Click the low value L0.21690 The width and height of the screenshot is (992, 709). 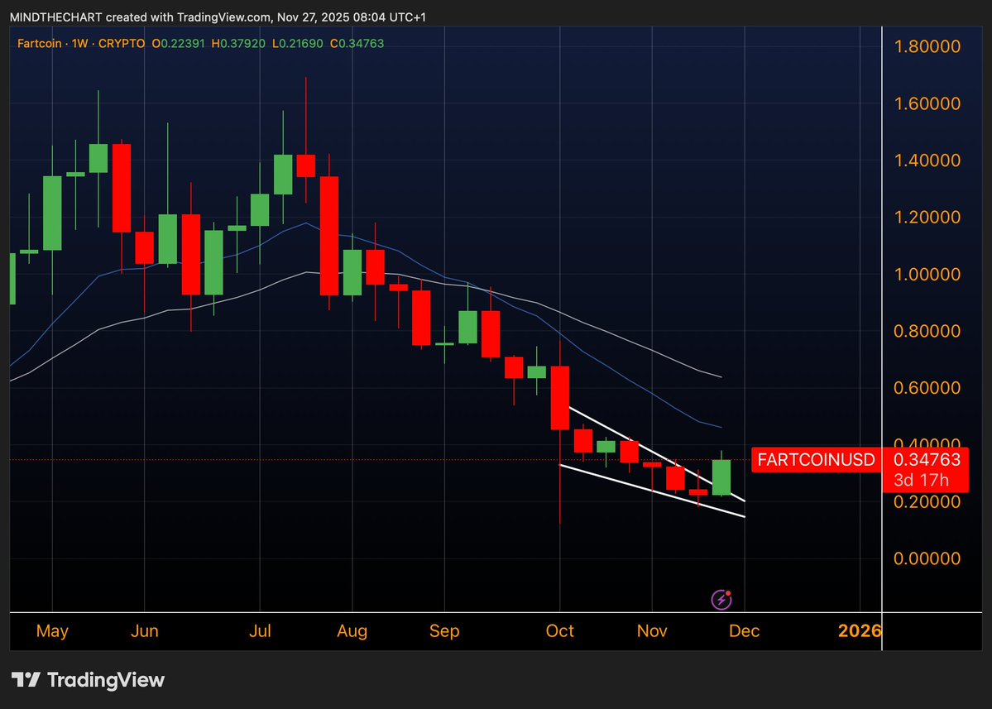click(x=297, y=44)
